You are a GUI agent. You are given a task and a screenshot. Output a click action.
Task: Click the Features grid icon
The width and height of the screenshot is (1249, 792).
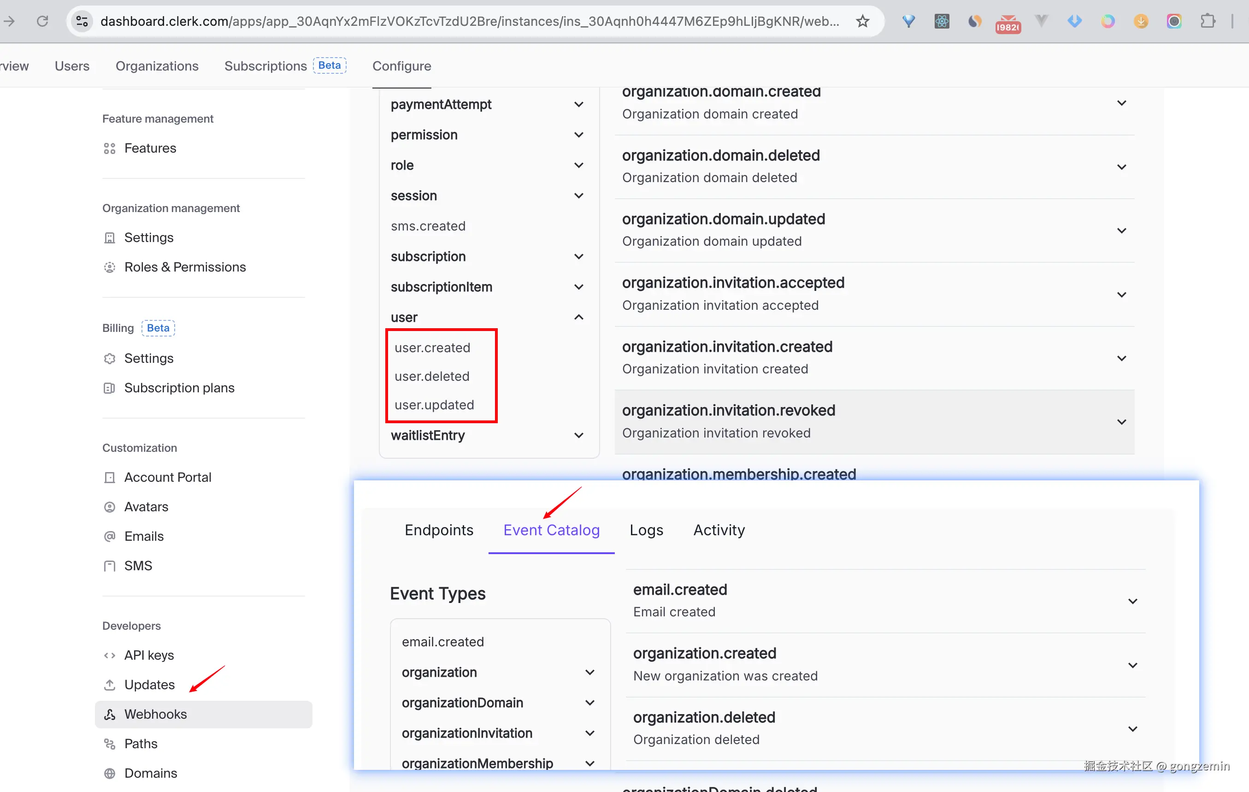coord(109,148)
